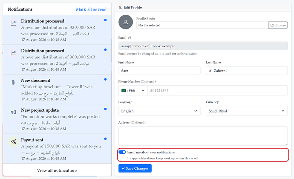Click the Save Changes button
This screenshot has width=294, height=179.
click(135, 168)
